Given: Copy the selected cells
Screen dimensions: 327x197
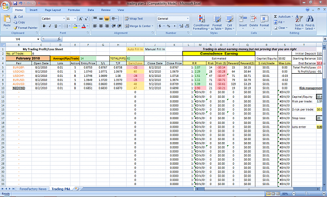Looking at the screenshot, I should [19, 22].
